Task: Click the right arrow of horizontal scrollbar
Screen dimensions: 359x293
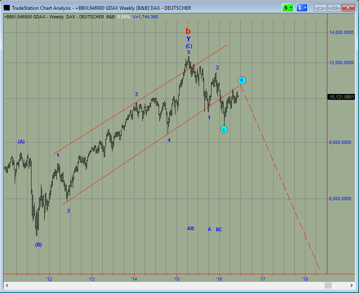Action: [x=352, y=286]
